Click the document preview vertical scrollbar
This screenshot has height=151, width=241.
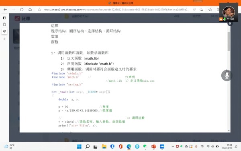(229, 41)
